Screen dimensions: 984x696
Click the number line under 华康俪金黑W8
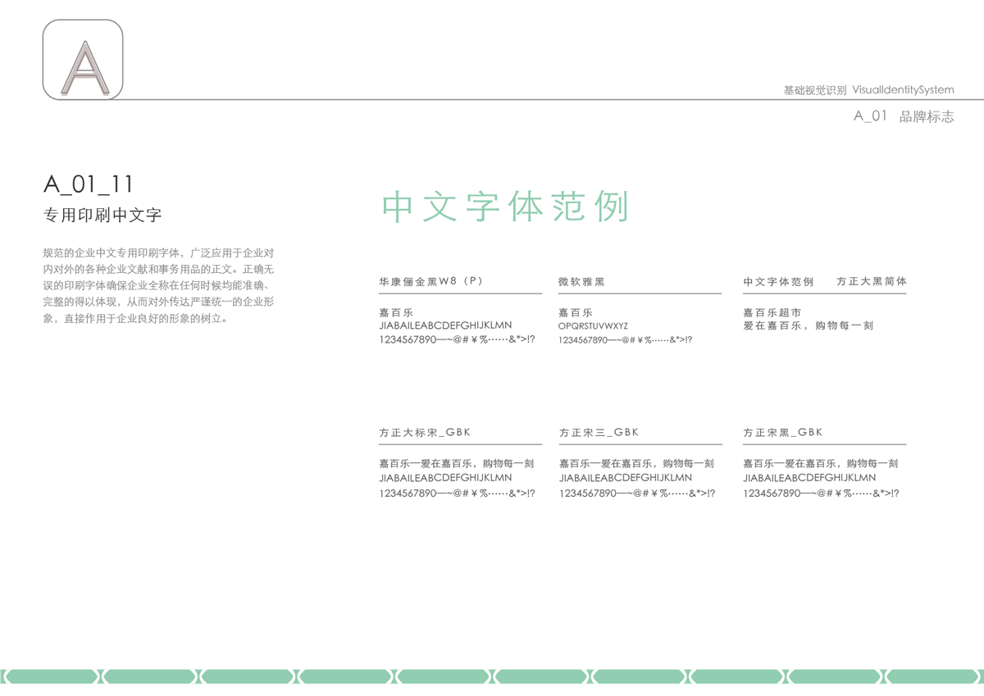tap(457, 339)
